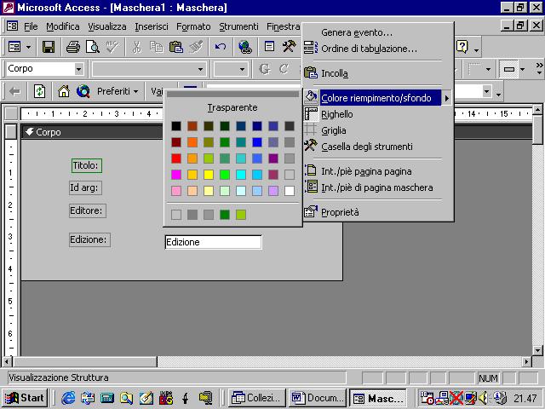Click the Bold G formatting button

(x=265, y=69)
